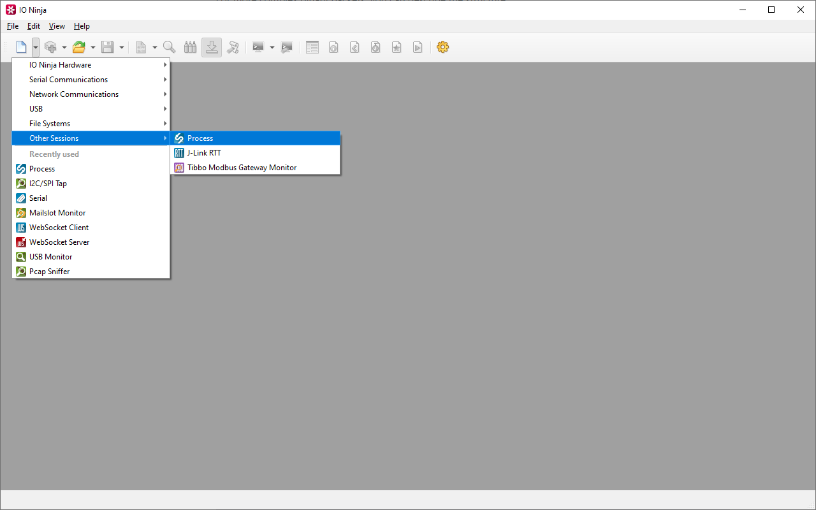The height and width of the screenshot is (510, 816).
Task: Minimize the IO Ninja window
Action: click(x=742, y=10)
